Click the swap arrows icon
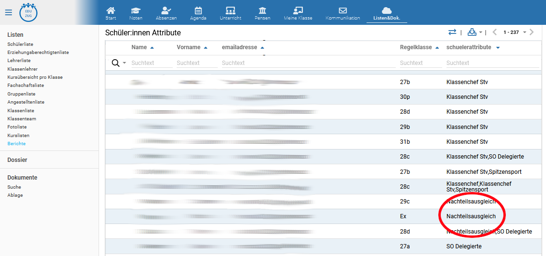 pyautogui.click(x=452, y=32)
